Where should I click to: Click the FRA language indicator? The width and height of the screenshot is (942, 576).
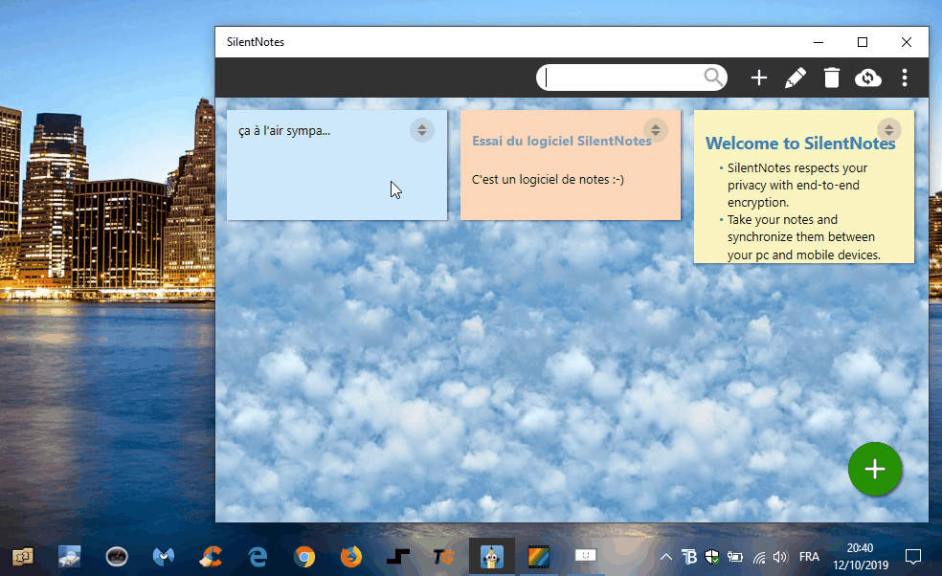coord(809,558)
